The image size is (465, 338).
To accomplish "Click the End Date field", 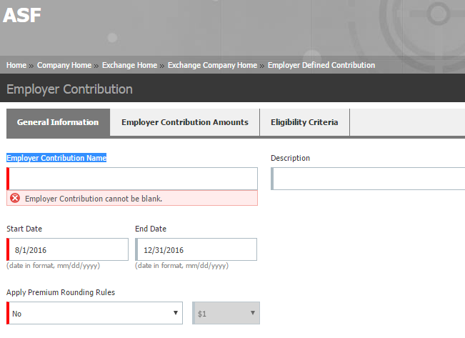I will click(196, 249).
